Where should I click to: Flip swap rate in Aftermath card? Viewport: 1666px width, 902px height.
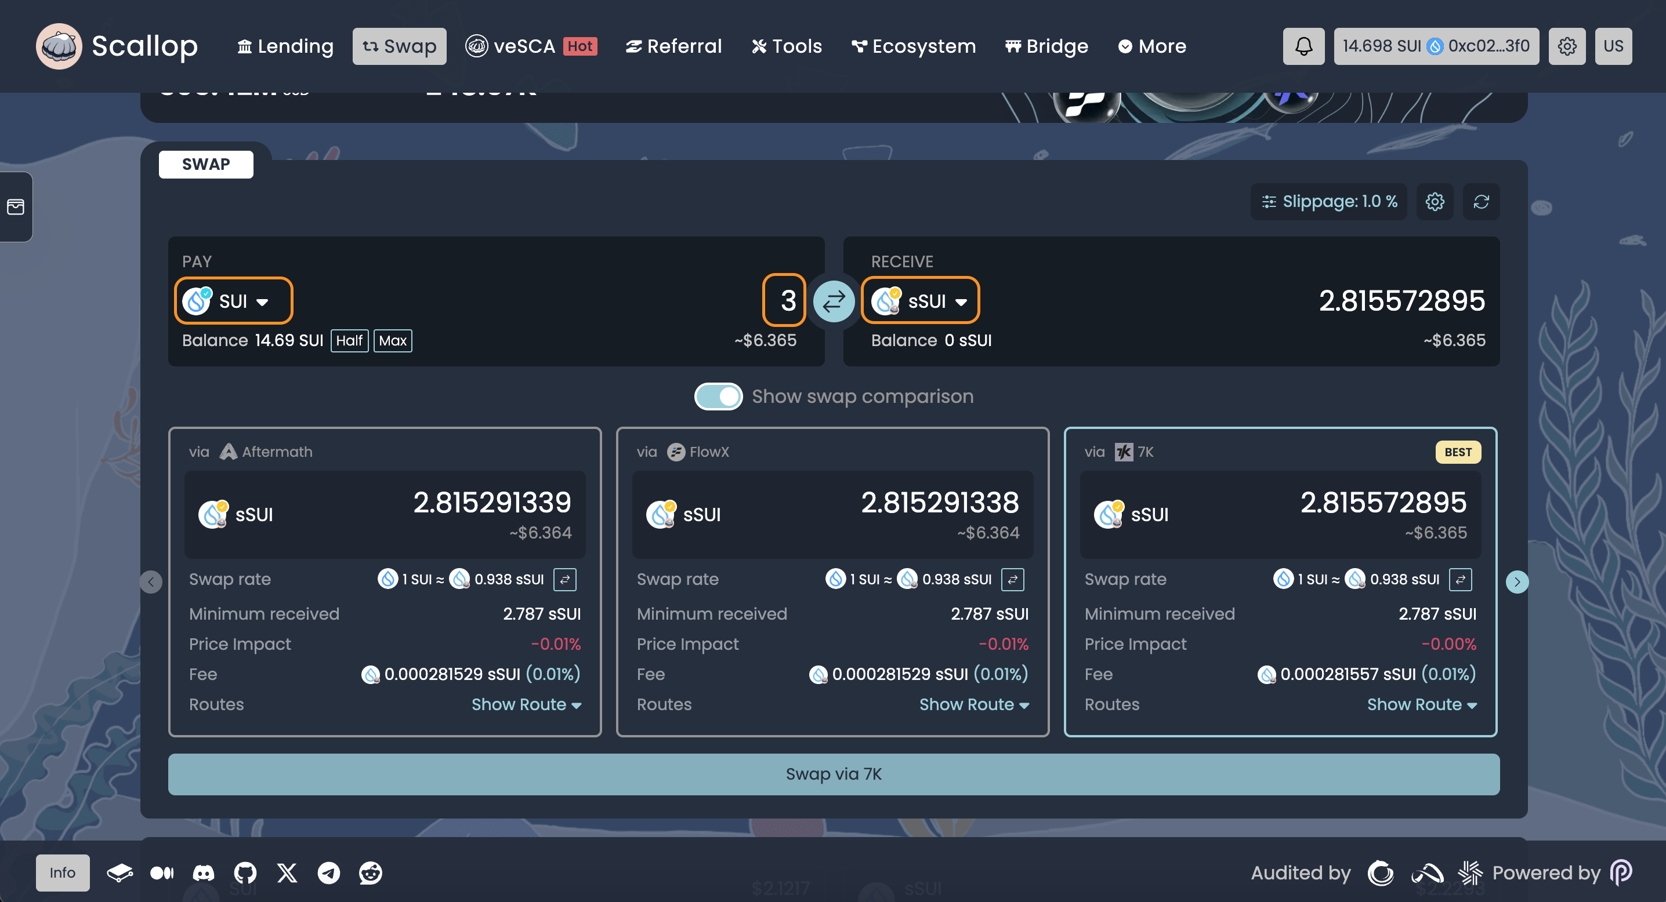click(x=564, y=580)
